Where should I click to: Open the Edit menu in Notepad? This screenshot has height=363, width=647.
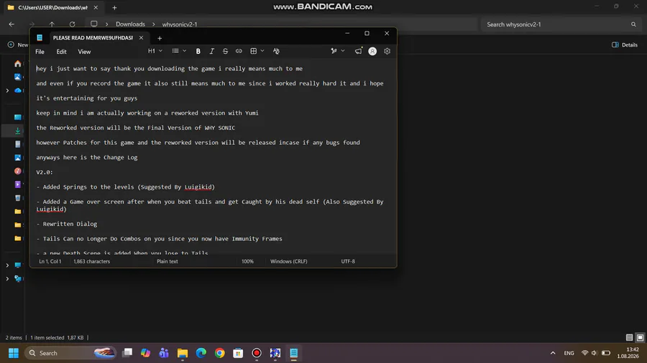[x=62, y=52]
